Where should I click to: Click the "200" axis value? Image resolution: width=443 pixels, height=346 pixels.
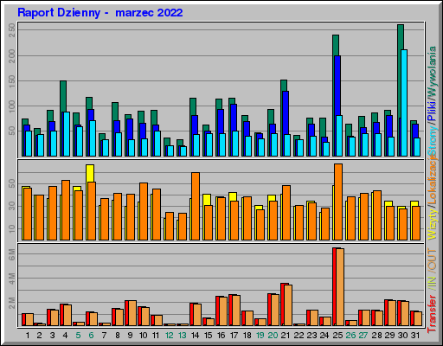(12, 55)
